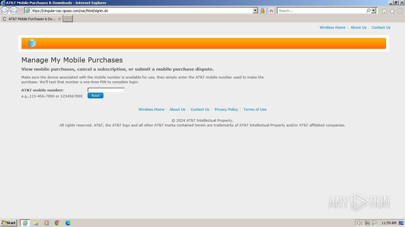The width and height of the screenshot is (405, 227).
Task: Open the Windows Start button
Action: [9, 223]
